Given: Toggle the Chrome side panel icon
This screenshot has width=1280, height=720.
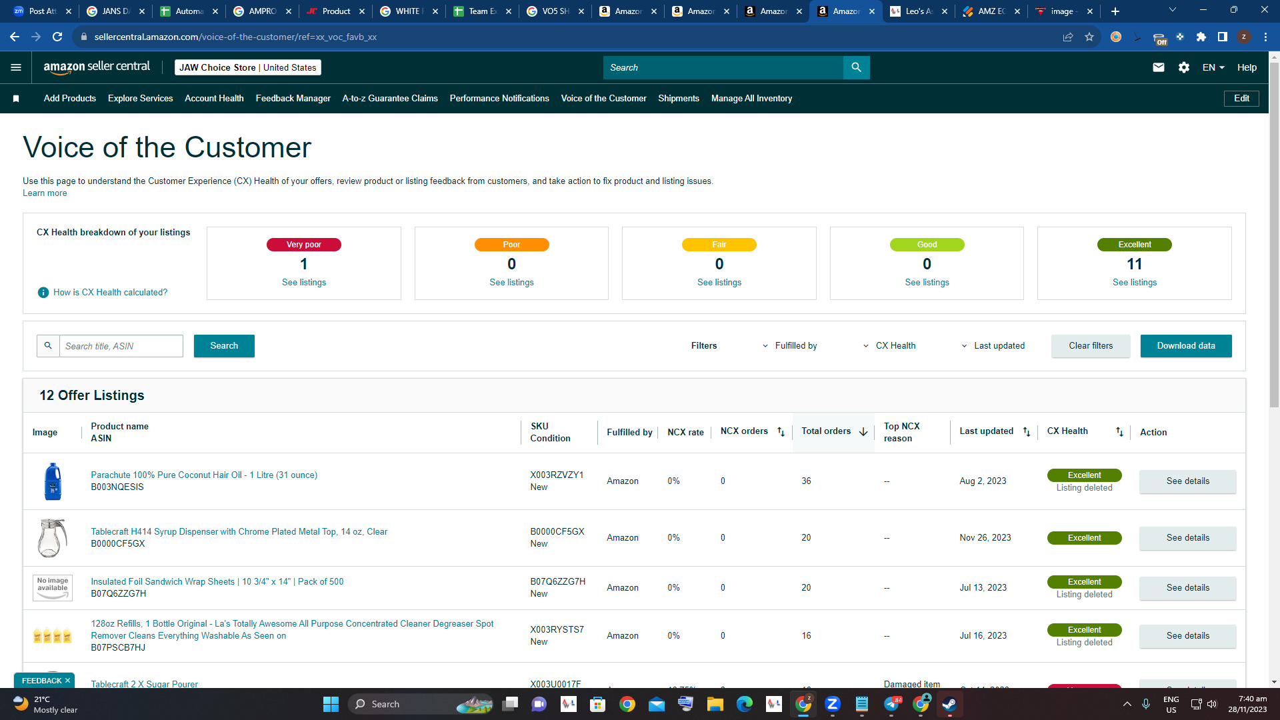Looking at the screenshot, I should pos(1223,37).
